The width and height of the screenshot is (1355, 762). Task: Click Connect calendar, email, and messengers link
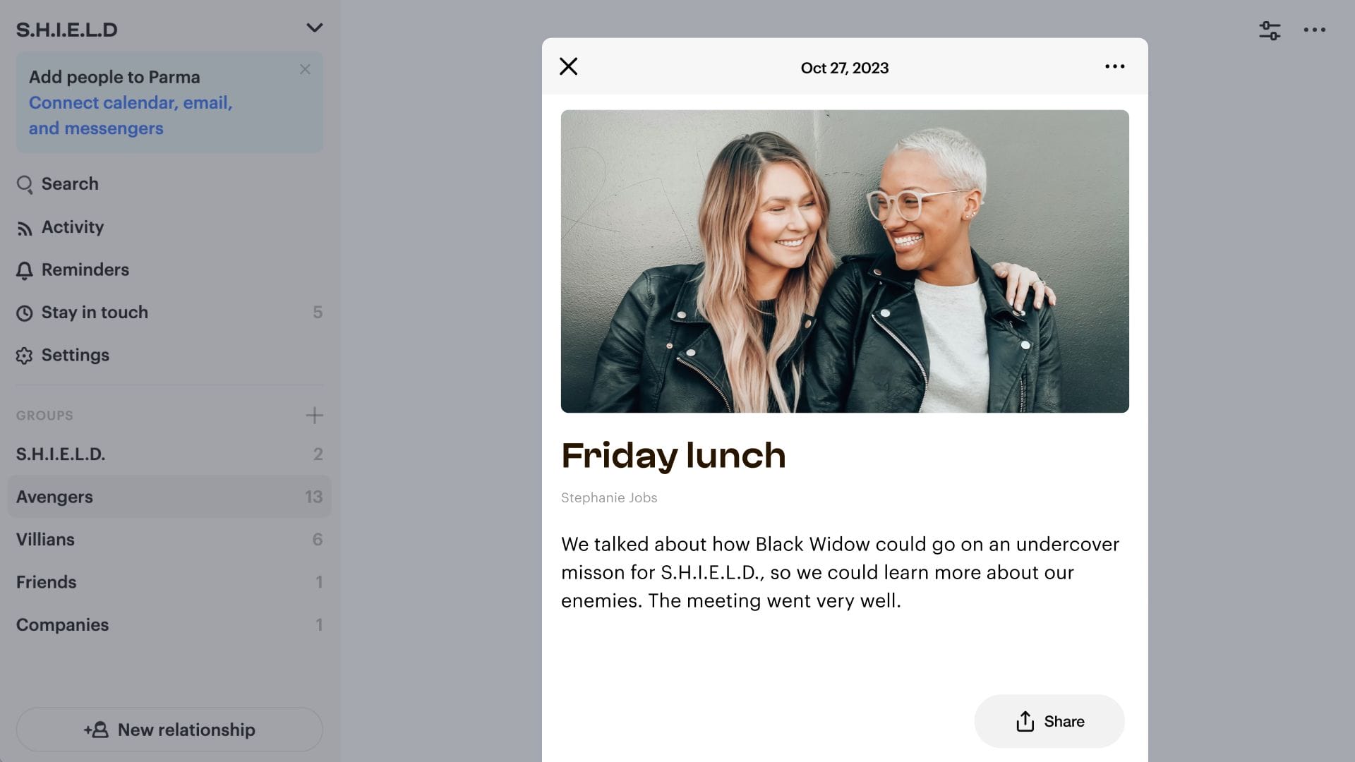[x=131, y=116]
